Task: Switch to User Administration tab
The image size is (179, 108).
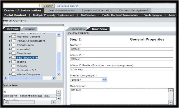Action: 61,10
